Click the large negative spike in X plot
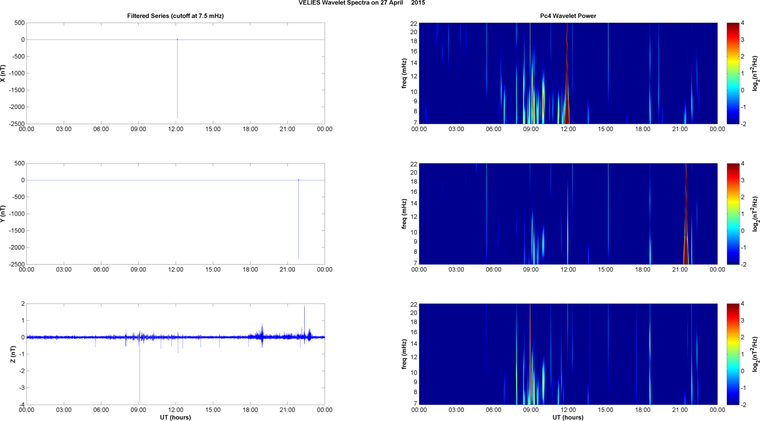The height and width of the screenshot is (421, 760). (x=178, y=79)
